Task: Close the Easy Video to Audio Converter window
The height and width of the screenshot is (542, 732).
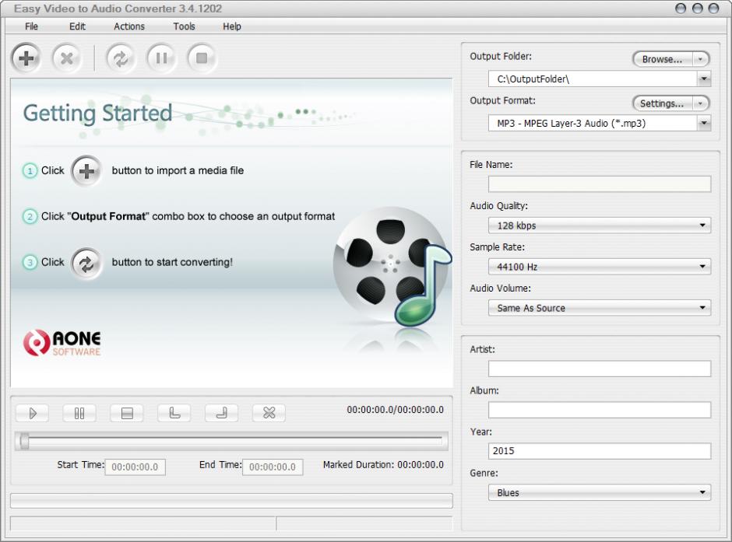Action: [714, 9]
